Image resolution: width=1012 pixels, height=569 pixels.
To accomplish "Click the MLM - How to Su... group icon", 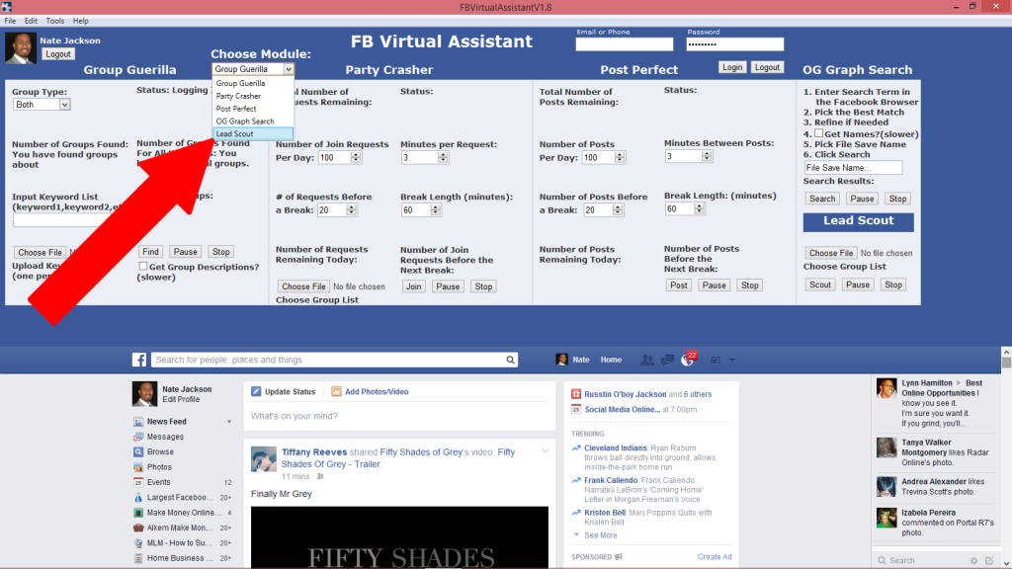I will coord(138,542).
